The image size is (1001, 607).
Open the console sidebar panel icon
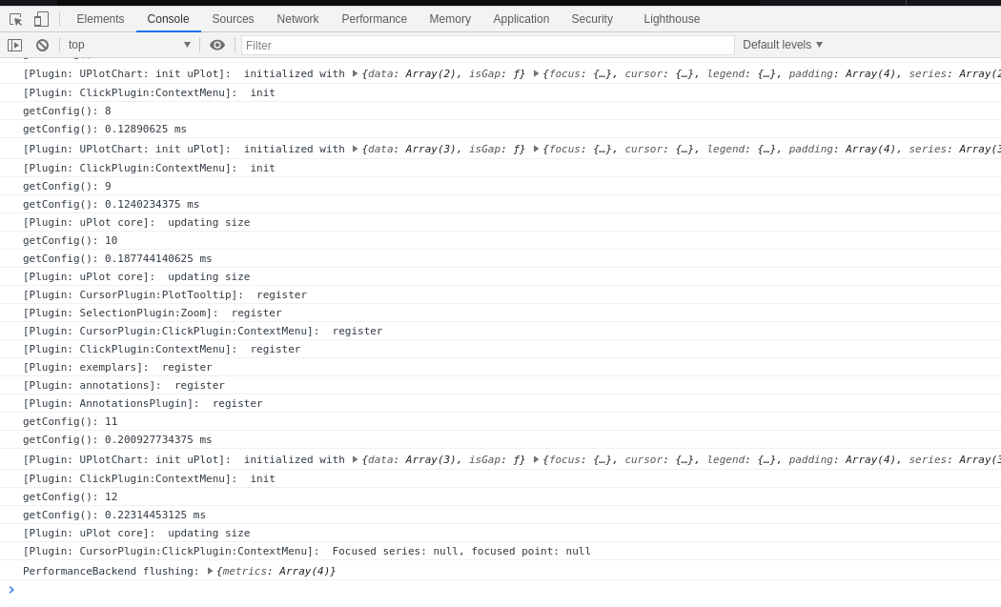click(15, 45)
